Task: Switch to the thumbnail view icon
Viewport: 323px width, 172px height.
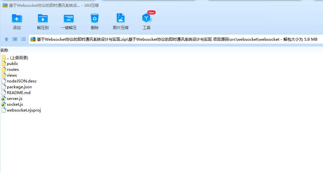Action: click(x=15, y=39)
